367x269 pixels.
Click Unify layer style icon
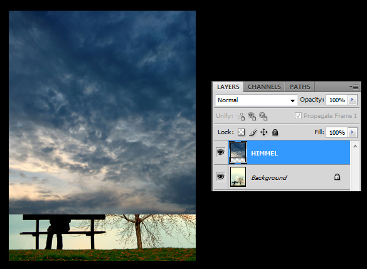(x=263, y=116)
